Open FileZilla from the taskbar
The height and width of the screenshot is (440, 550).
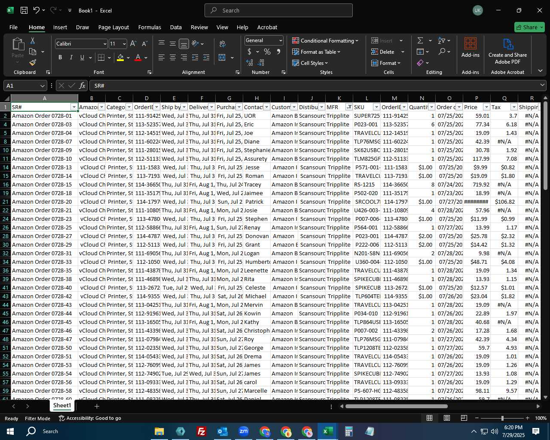pyautogui.click(x=201, y=431)
